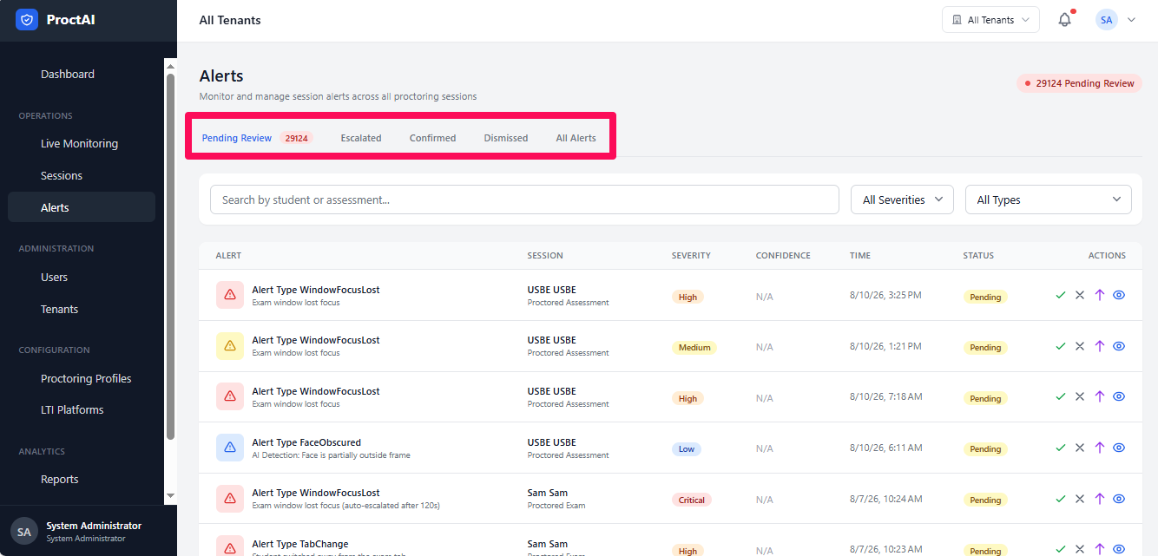
Task: Escalate the 7:18 AM WindowFocusLost alert
Action: coord(1100,396)
